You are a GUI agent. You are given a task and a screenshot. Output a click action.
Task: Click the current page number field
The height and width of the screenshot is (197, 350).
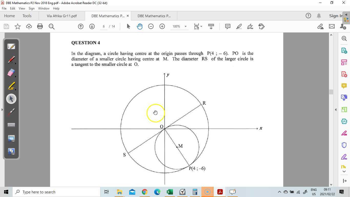104,26
